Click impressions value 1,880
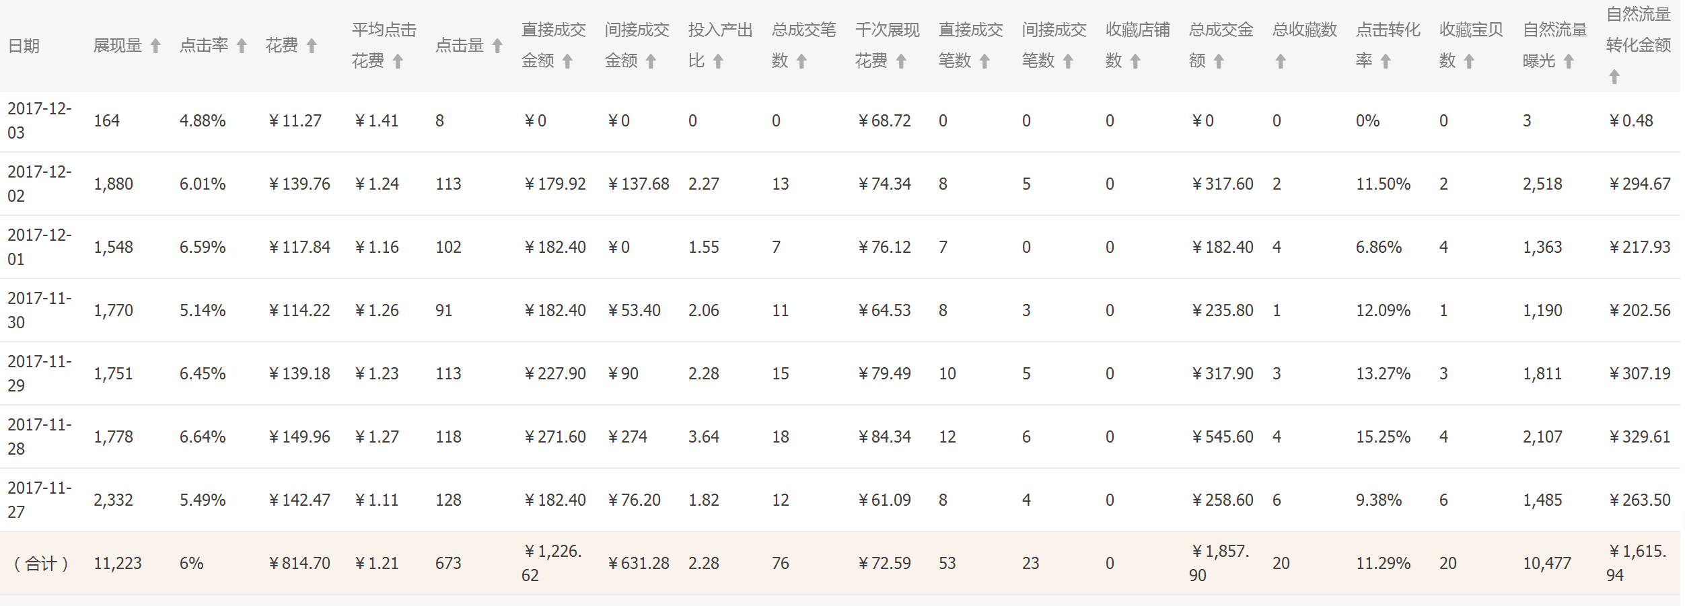The image size is (1685, 606). click(114, 184)
